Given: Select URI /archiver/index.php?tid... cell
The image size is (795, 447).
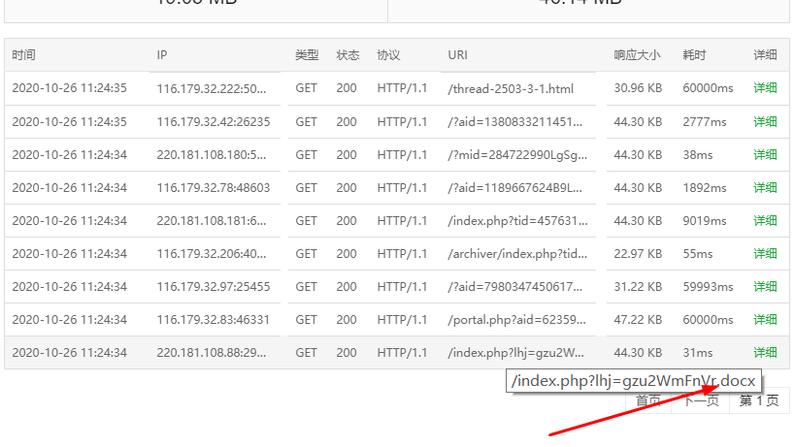Looking at the screenshot, I should (517, 254).
